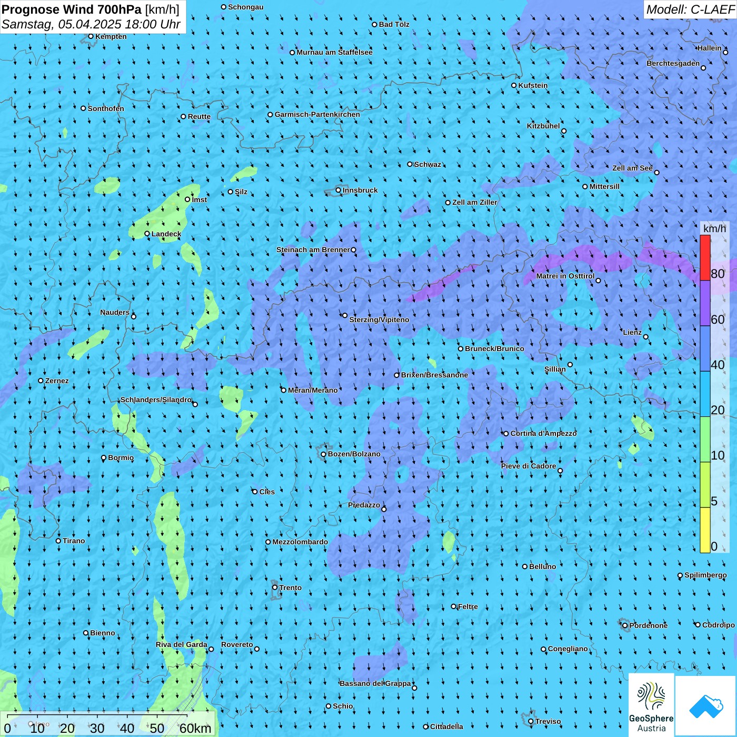Click the Imst label

click(200, 200)
